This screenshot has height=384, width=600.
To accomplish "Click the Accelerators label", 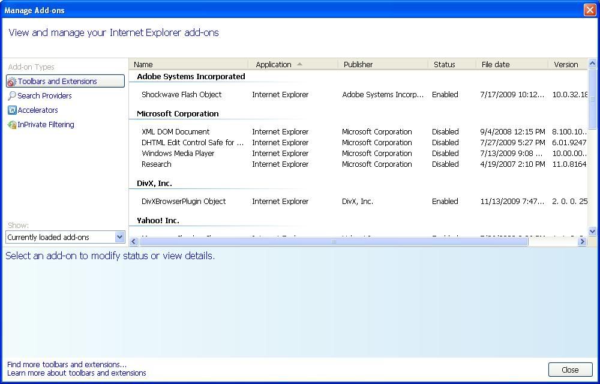I will 37,110.
